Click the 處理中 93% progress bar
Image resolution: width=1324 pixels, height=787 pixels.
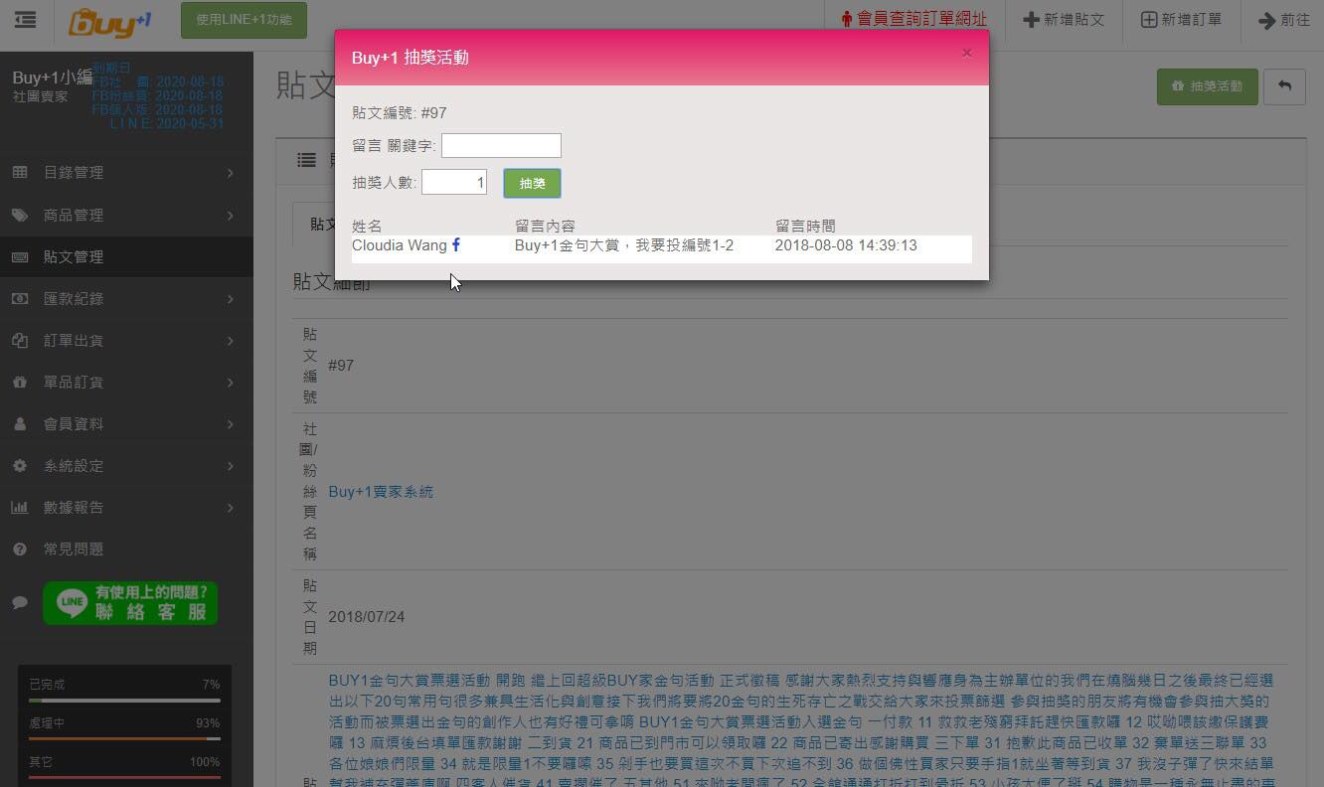[x=124, y=739]
